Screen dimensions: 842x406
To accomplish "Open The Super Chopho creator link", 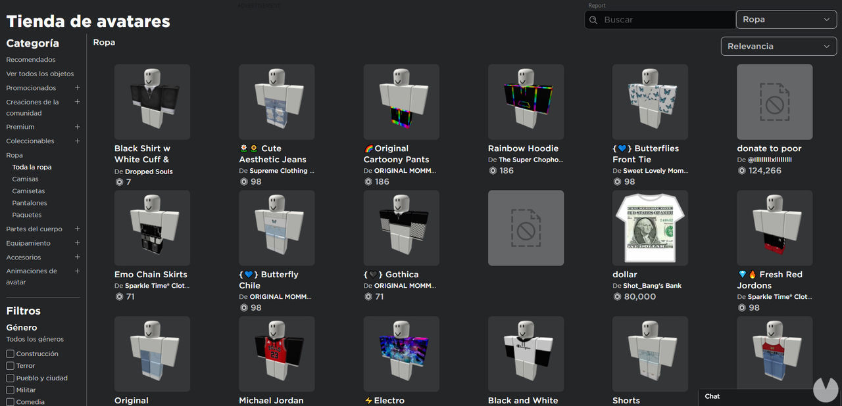I will coord(531,160).
